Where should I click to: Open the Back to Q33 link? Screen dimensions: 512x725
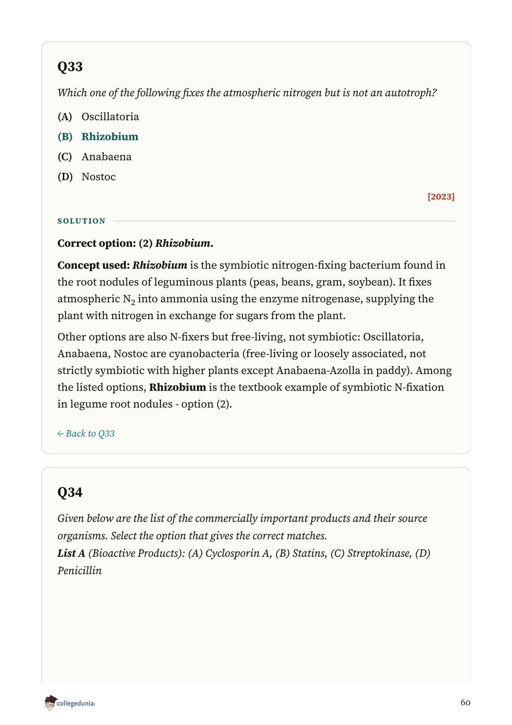coord(86,434)
